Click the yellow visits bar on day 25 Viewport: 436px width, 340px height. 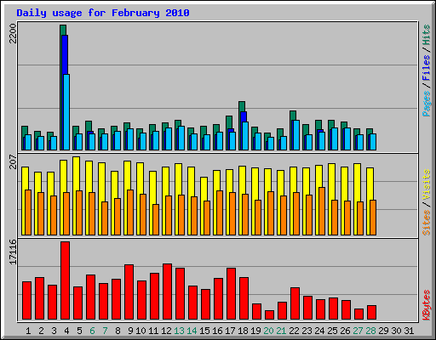tap(331, 181)
